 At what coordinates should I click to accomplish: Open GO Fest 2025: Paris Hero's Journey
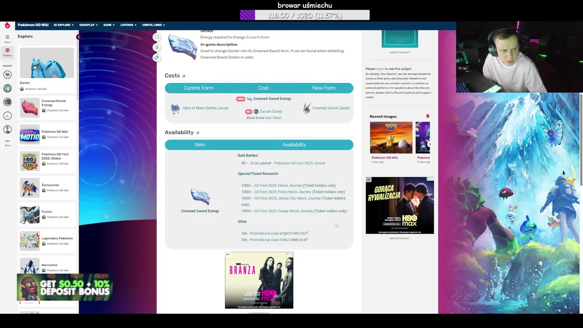[x=282, y=192]
